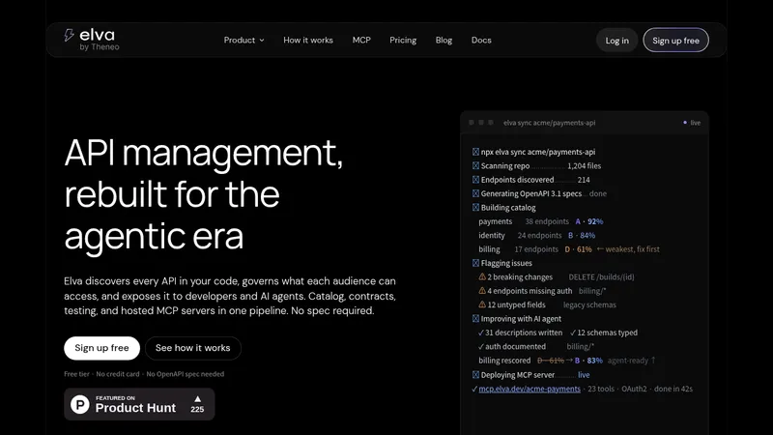773x435 pixels.
Task: Click See how it works button
Action: click(192, 348)
